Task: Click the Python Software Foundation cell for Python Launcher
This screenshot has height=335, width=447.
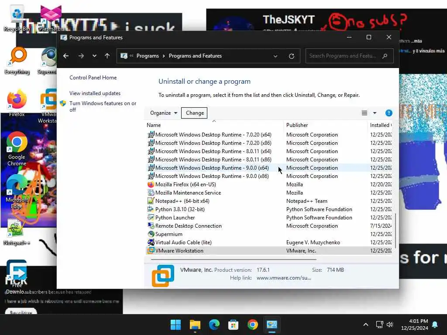Action: (319, 218)
